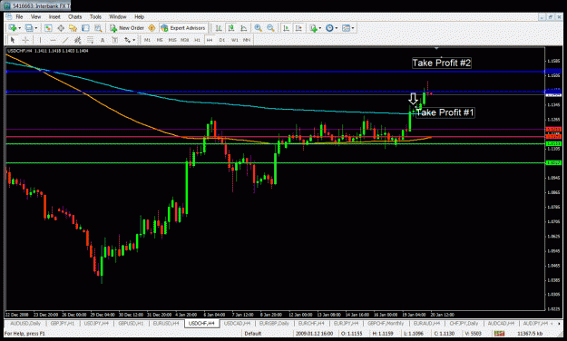Open the Window menu

pos(118,16)
